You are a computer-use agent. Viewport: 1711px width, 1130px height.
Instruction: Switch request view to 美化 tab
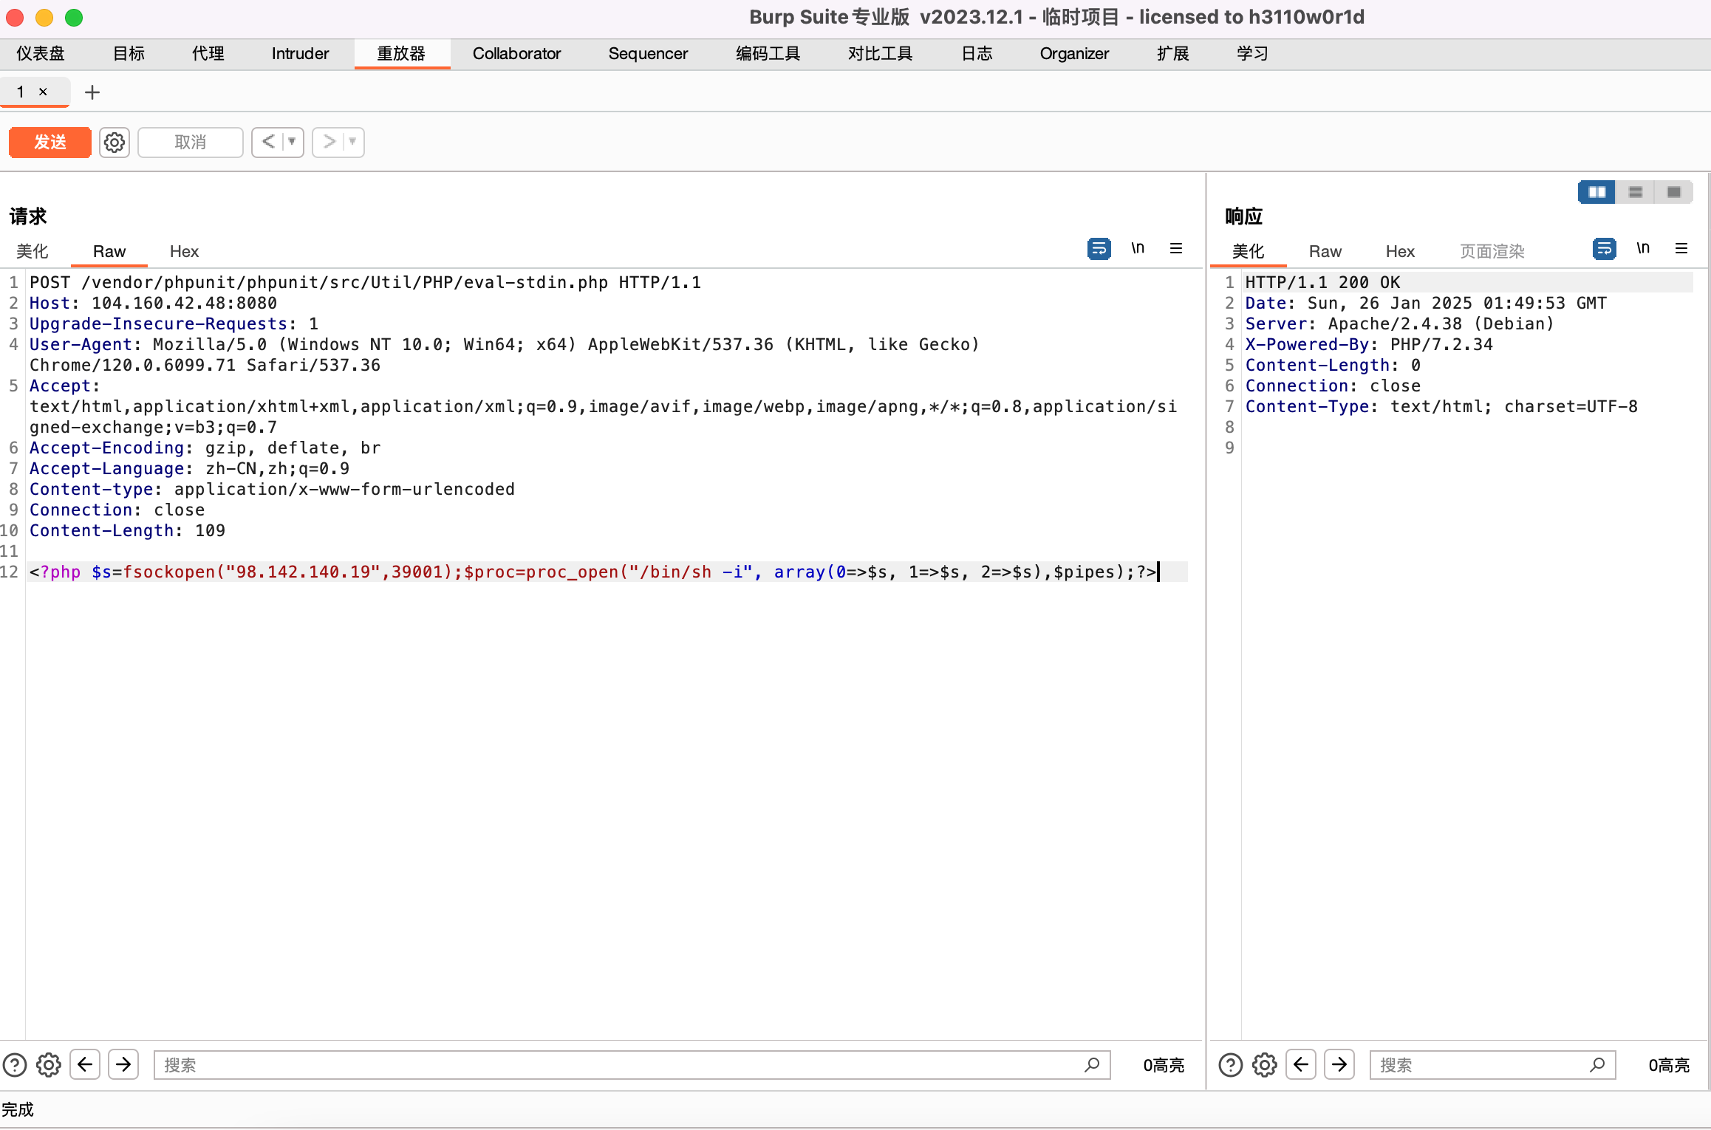click(x=33, y=252)
